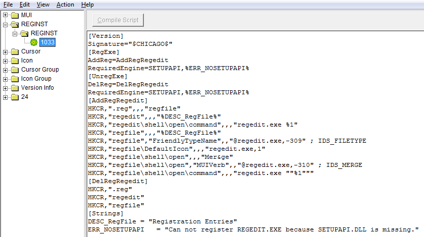The width and height of the screenshot is (424, 237).
Task: Open the Action menu
Action: click(65, 5)
